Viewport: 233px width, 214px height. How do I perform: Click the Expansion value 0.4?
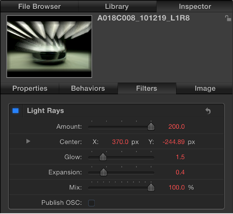[180, 172]
